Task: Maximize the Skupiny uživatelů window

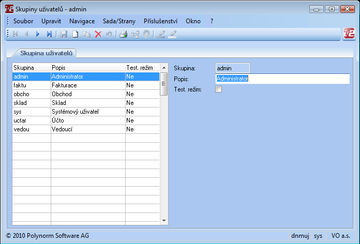Action: coord(332,9)
